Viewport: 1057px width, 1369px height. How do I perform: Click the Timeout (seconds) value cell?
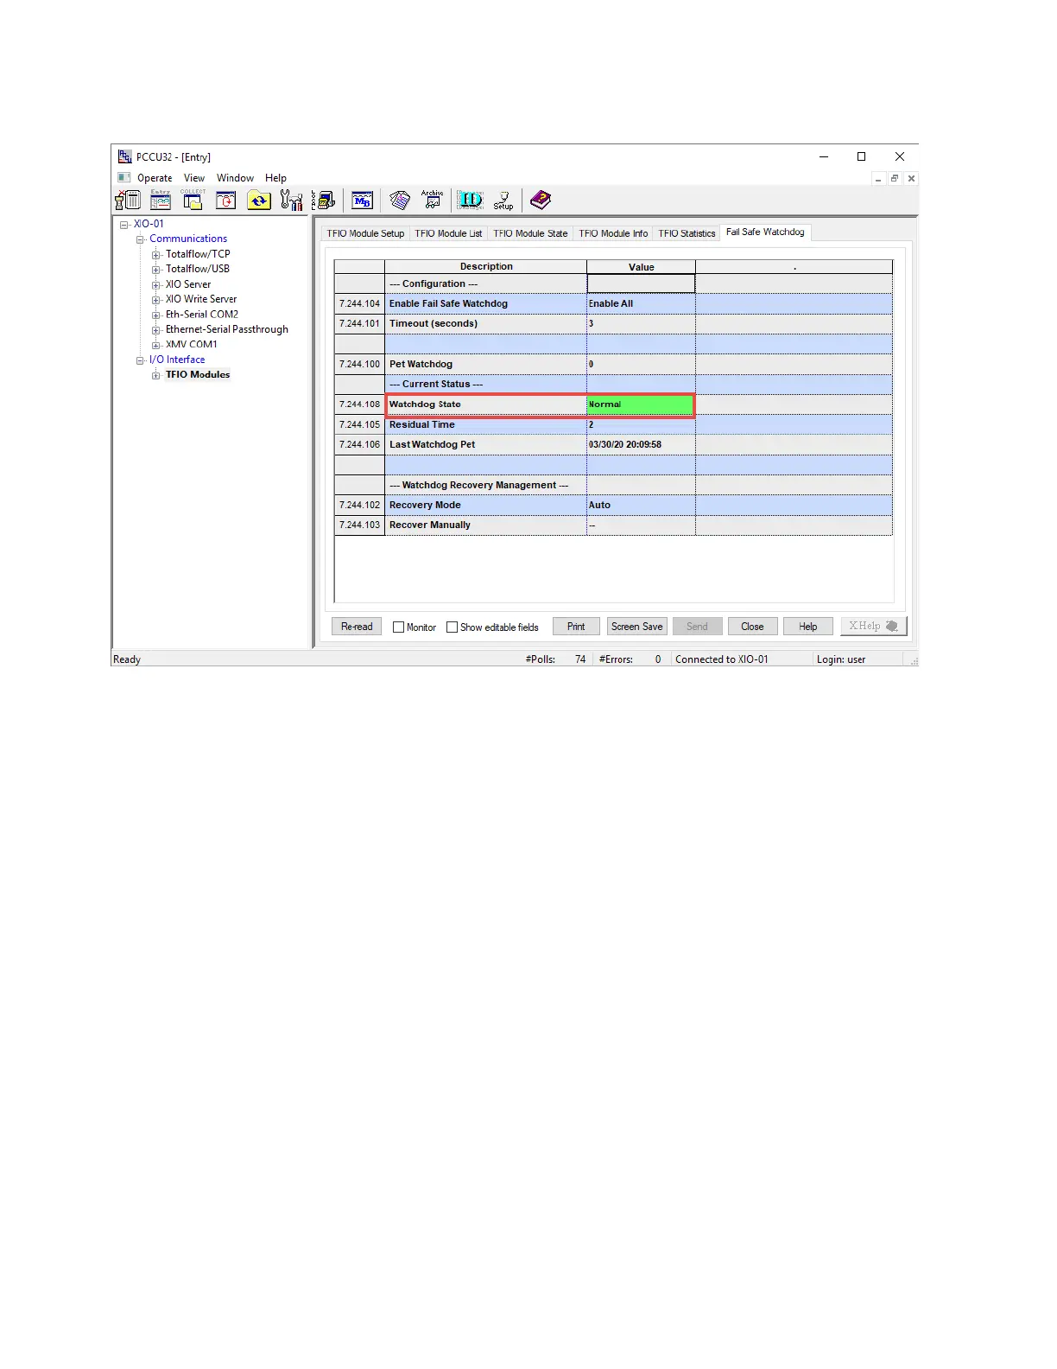[641, 323]
